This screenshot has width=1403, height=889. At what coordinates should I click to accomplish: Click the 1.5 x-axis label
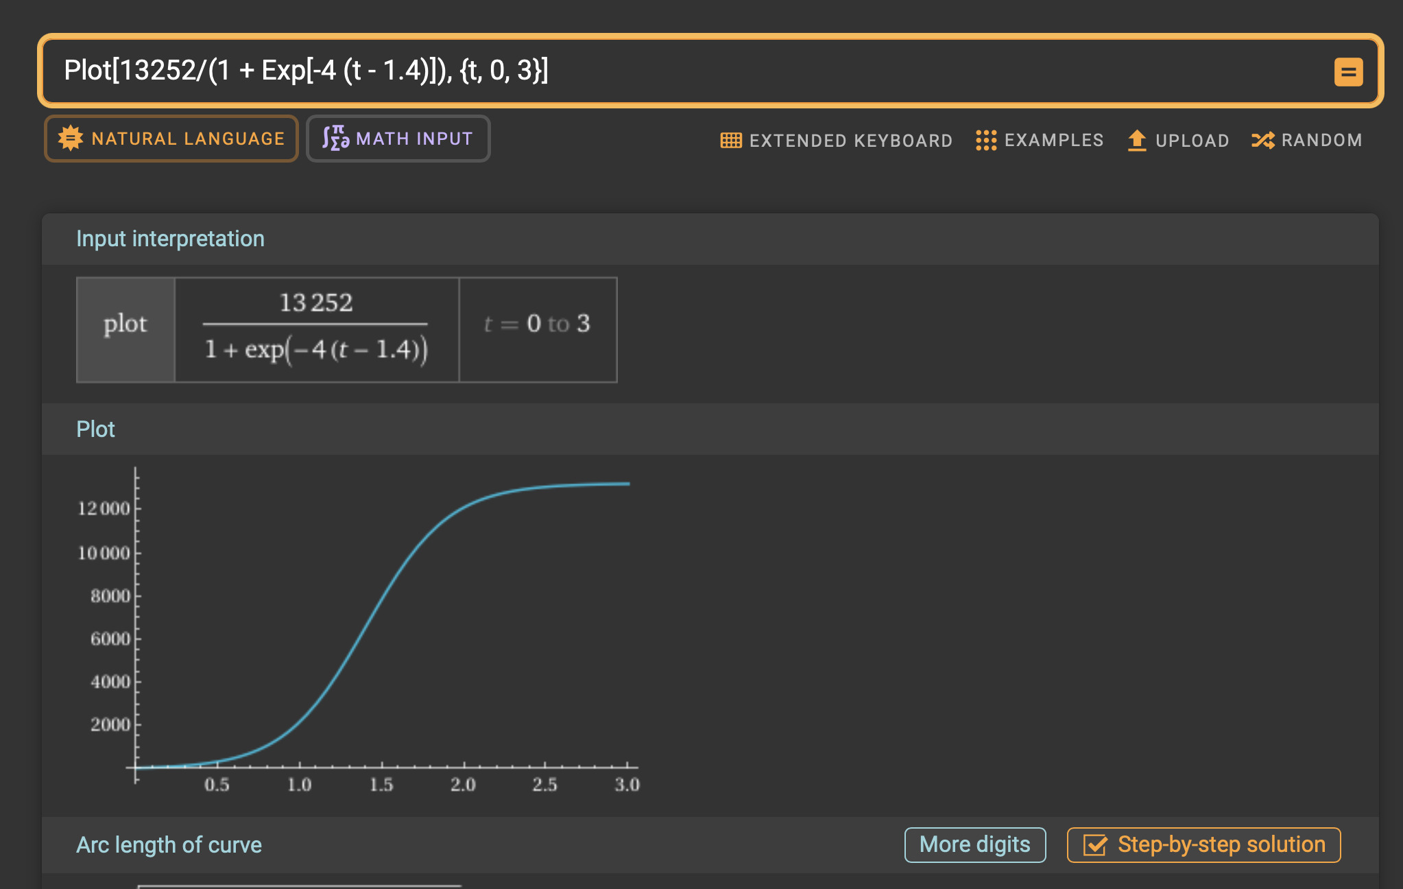pos(381,785)
